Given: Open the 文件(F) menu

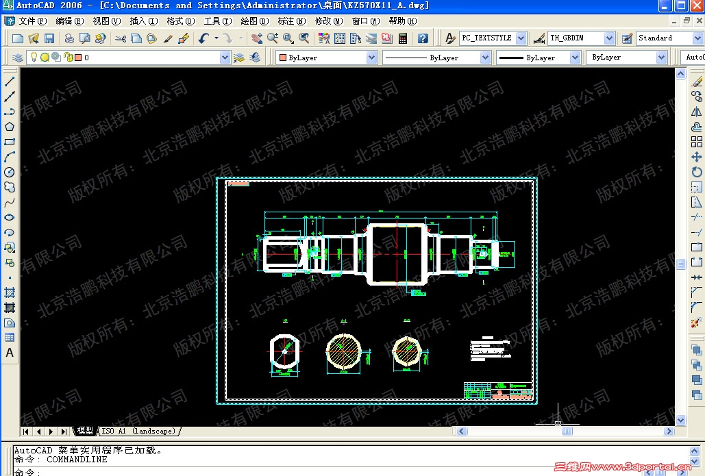Looking at the screenshot, I should (x=32, y=21).
